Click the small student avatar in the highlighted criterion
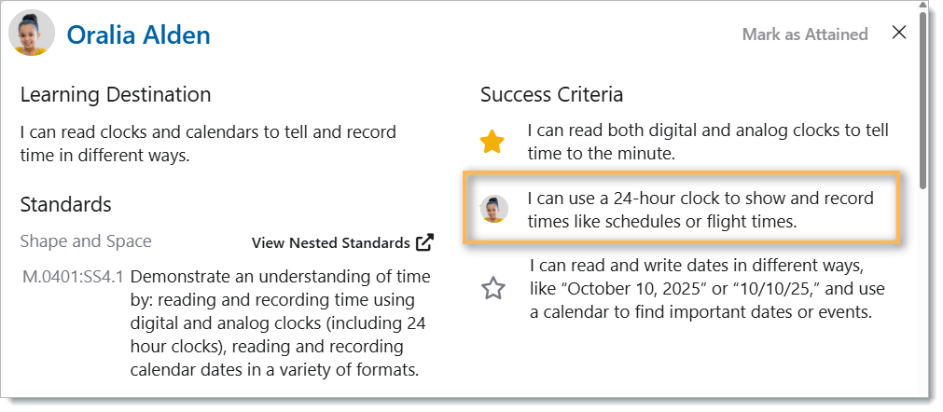The width and height of the screenshot is (943, 412). [493, 209]
